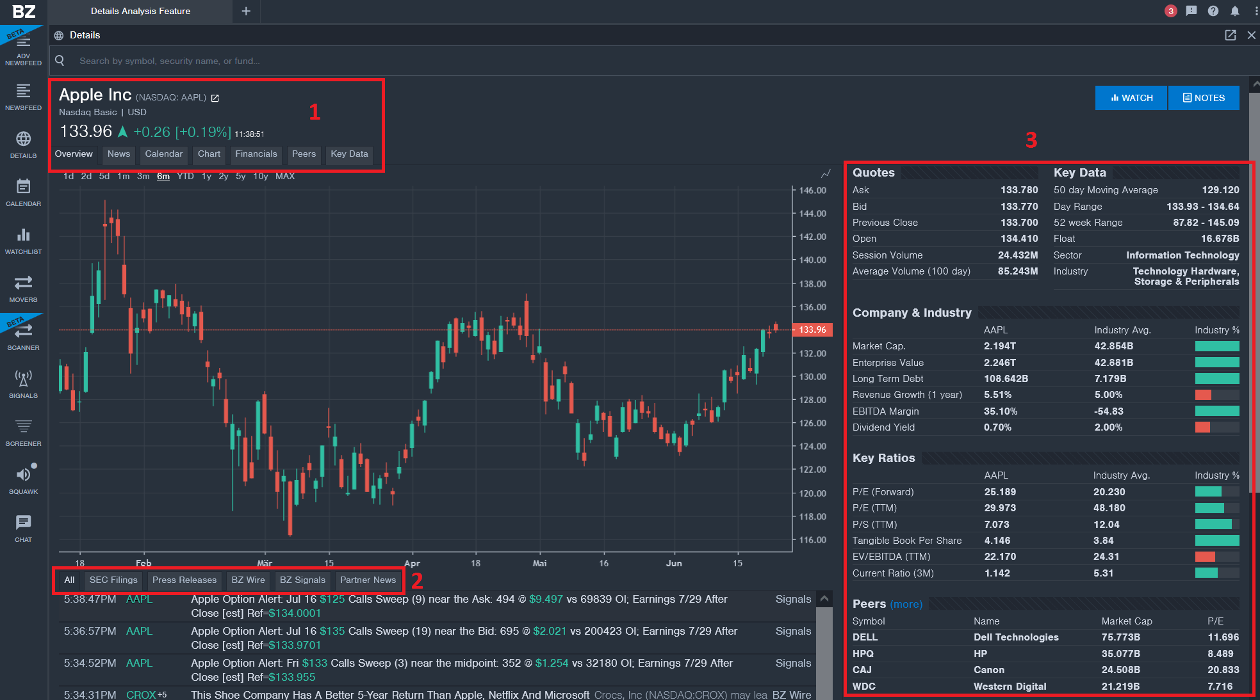Select the 10y chart timeframe
Image resolution: width=1260 pixels, height=700 pixels.
point(261,176)
